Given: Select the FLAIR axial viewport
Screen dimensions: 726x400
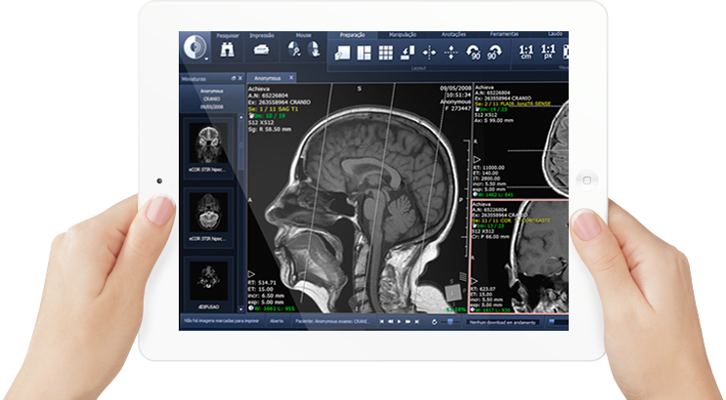Looking at the screenshot, I should [x=521, y=140].
